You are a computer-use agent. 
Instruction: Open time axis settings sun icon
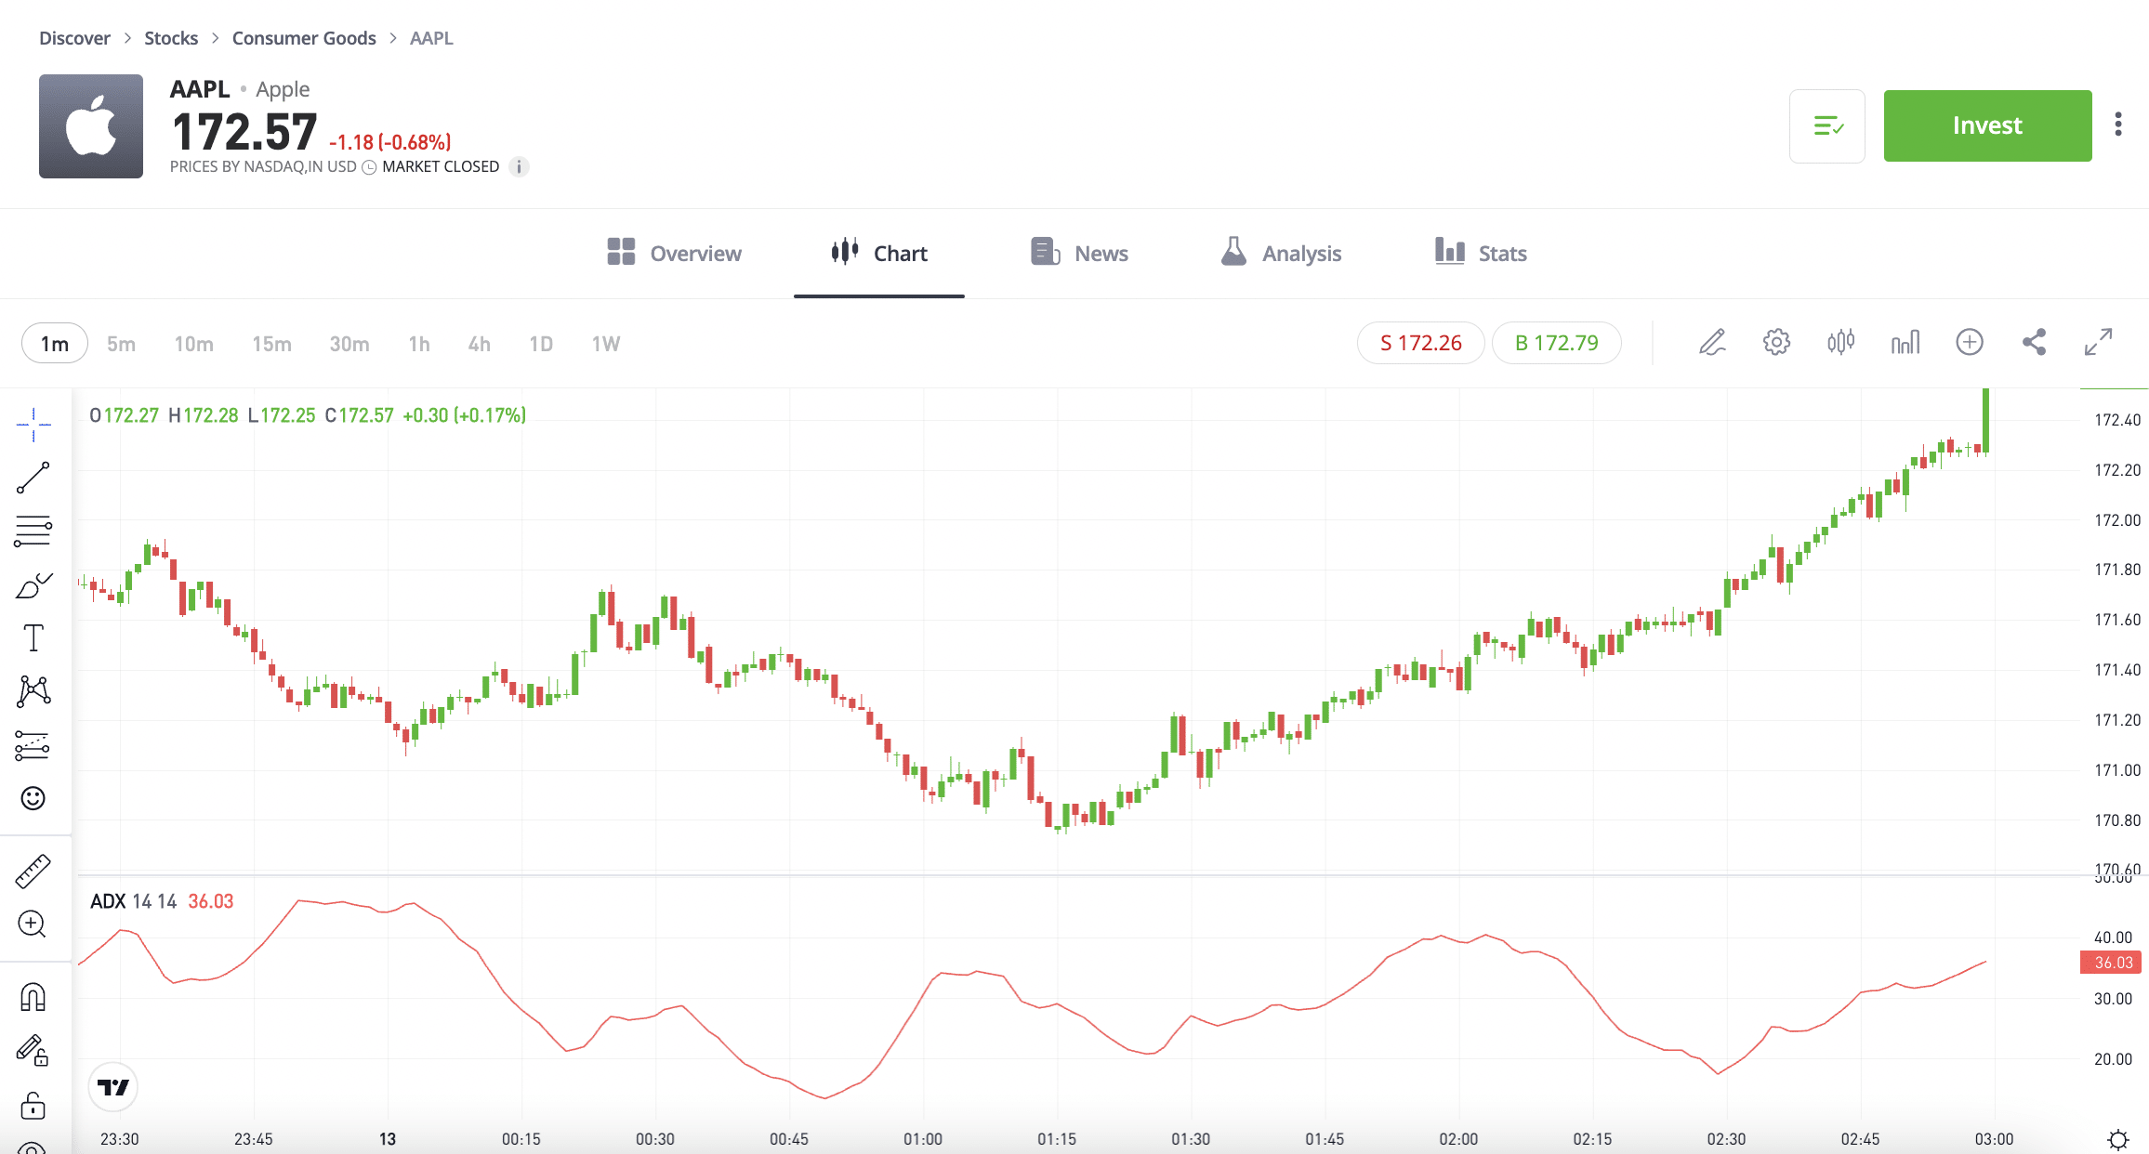point(2118,1139)
